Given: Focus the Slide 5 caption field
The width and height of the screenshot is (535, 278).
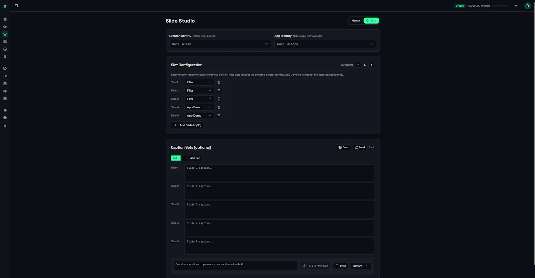Looking at the screenshot, I should point(279,246).
